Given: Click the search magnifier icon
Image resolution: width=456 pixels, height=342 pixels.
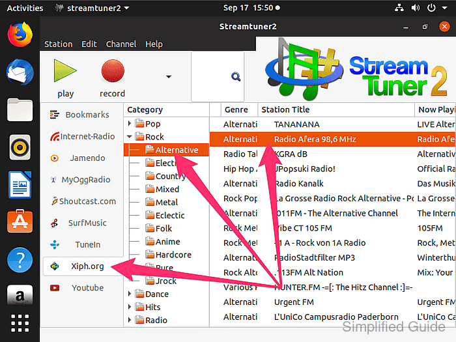Looking at the screenshot, I should pyautogui.click(x=236, y=77).
